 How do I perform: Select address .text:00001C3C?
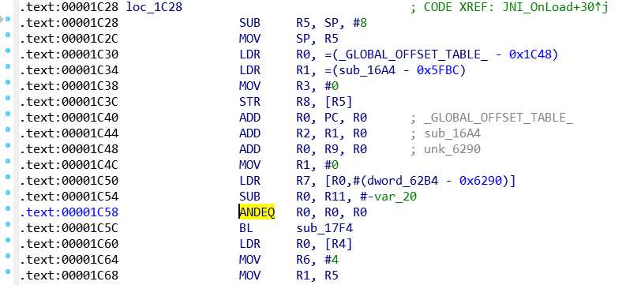pyautogui.click(x=69, y=102)
